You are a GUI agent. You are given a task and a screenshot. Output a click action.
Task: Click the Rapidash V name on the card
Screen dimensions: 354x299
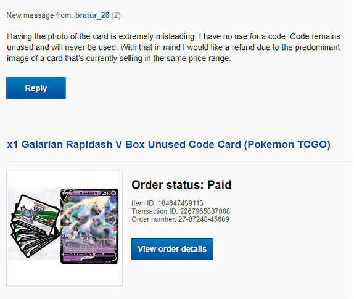[86, 194]
